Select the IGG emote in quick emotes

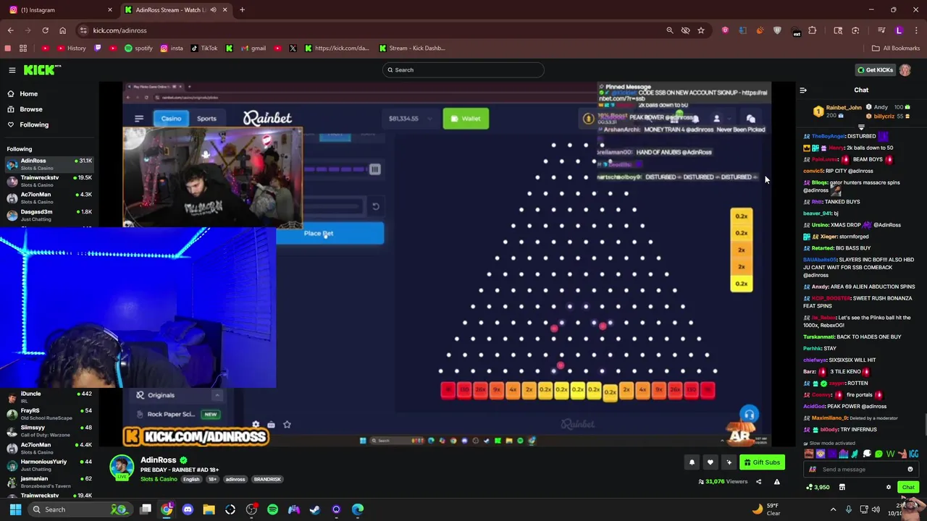(913, 454)
